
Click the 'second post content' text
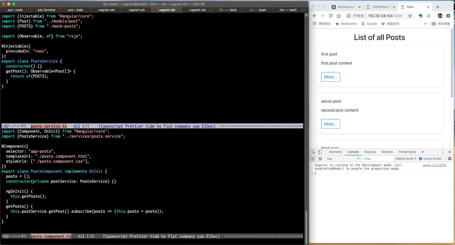(x=340, y=110)
